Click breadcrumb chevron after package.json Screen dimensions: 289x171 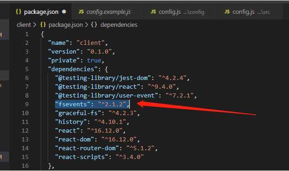(86, 25)
